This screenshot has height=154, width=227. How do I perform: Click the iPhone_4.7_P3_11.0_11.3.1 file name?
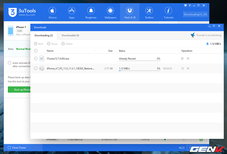71,68
